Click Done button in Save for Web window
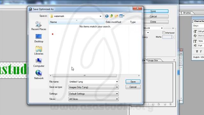204x115 pixels. click(156, 22)
